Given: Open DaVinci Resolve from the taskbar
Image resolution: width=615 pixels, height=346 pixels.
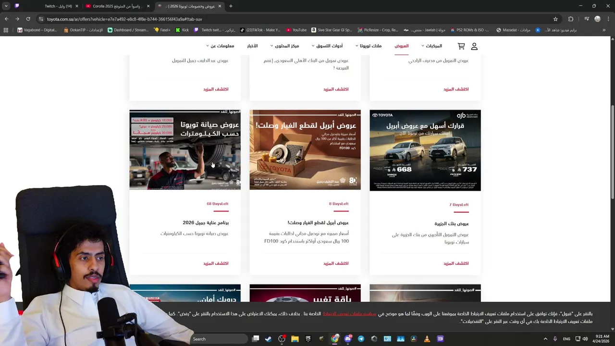Looking at the screenshot, I should coord(414,339).
